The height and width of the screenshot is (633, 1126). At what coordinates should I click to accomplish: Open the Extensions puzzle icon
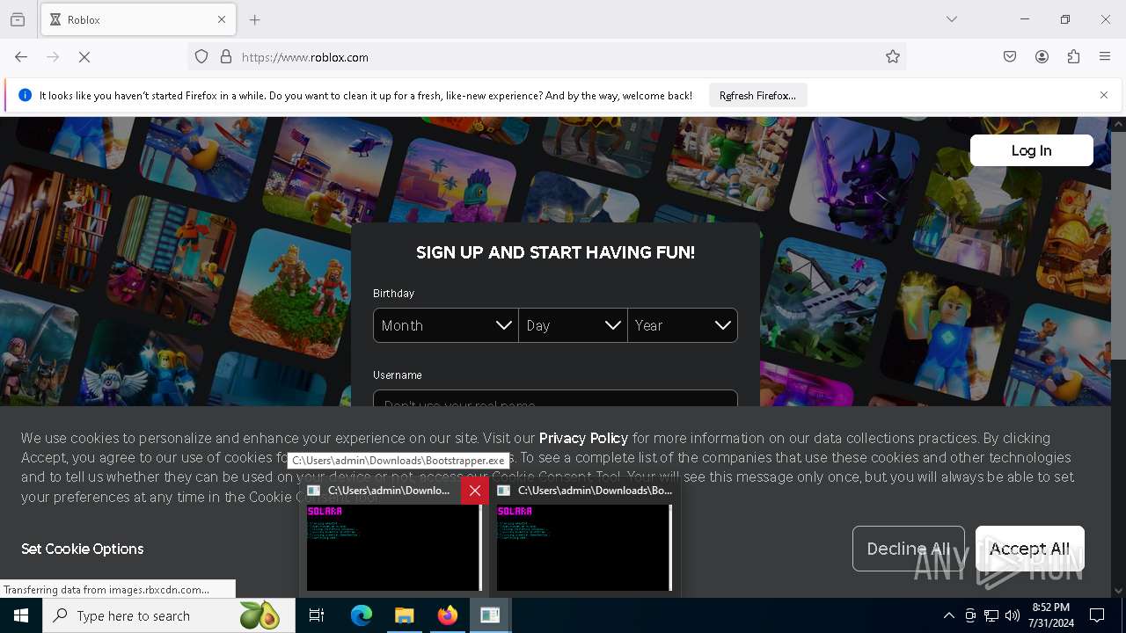coord(1073,57)
